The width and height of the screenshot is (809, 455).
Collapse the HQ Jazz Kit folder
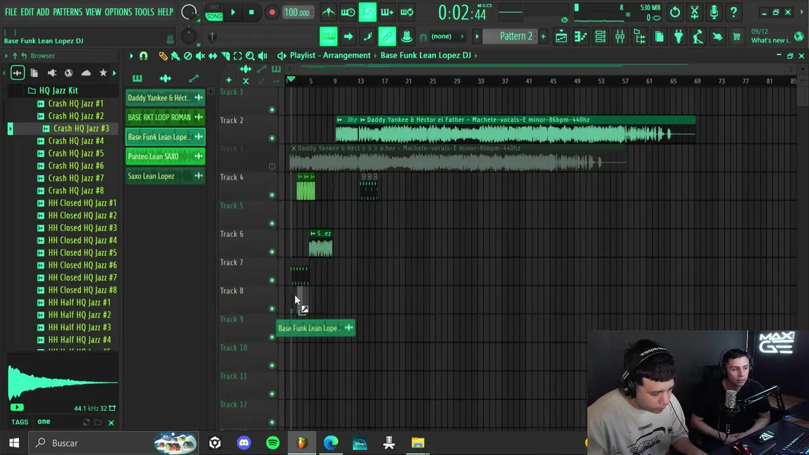(x=58, y=91)
